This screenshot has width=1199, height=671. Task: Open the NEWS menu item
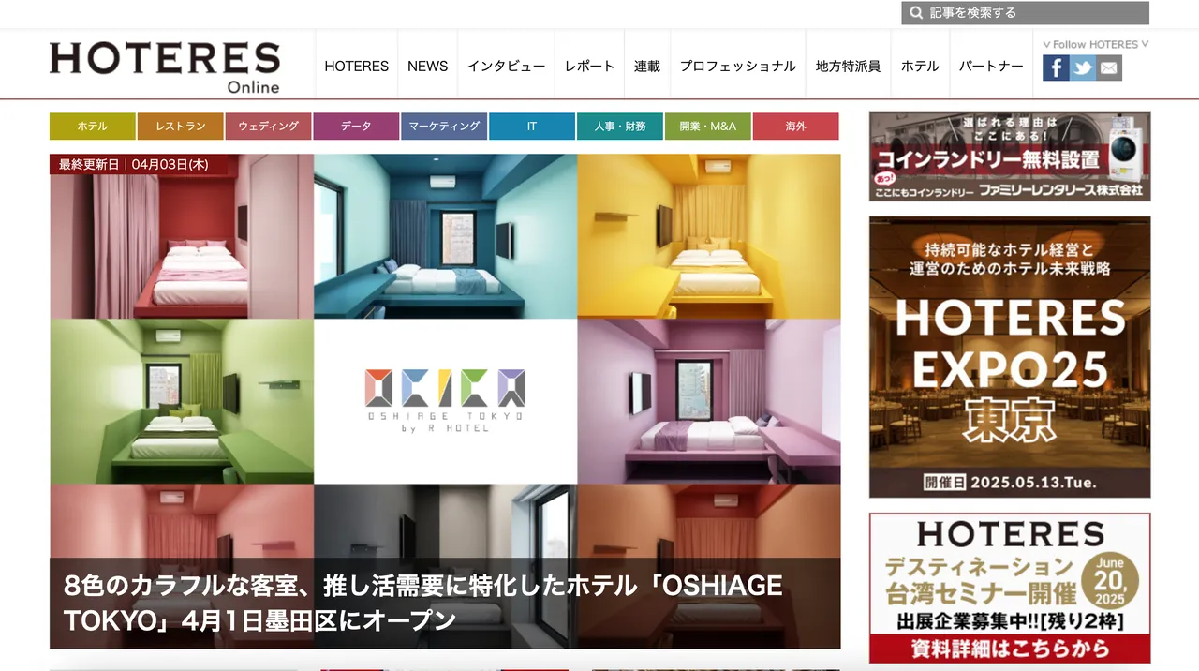(x=427, y=66)
